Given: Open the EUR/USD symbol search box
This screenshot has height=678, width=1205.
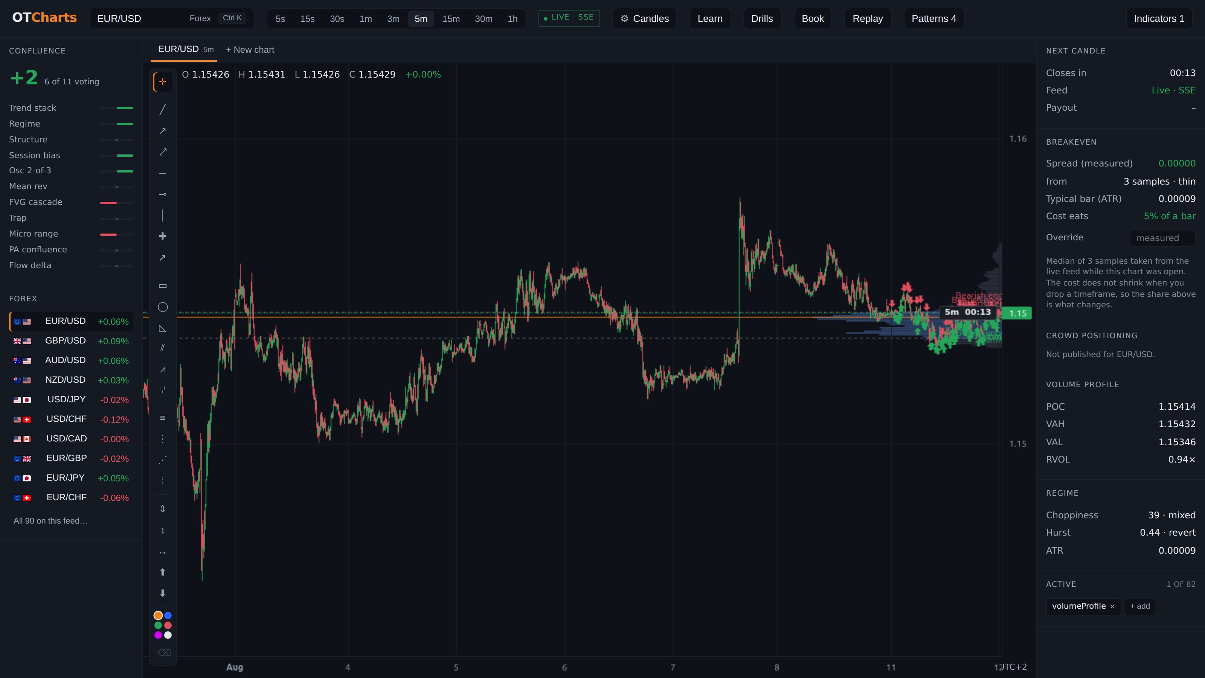Looking at the screenshot, I should [x=171, y=19].
